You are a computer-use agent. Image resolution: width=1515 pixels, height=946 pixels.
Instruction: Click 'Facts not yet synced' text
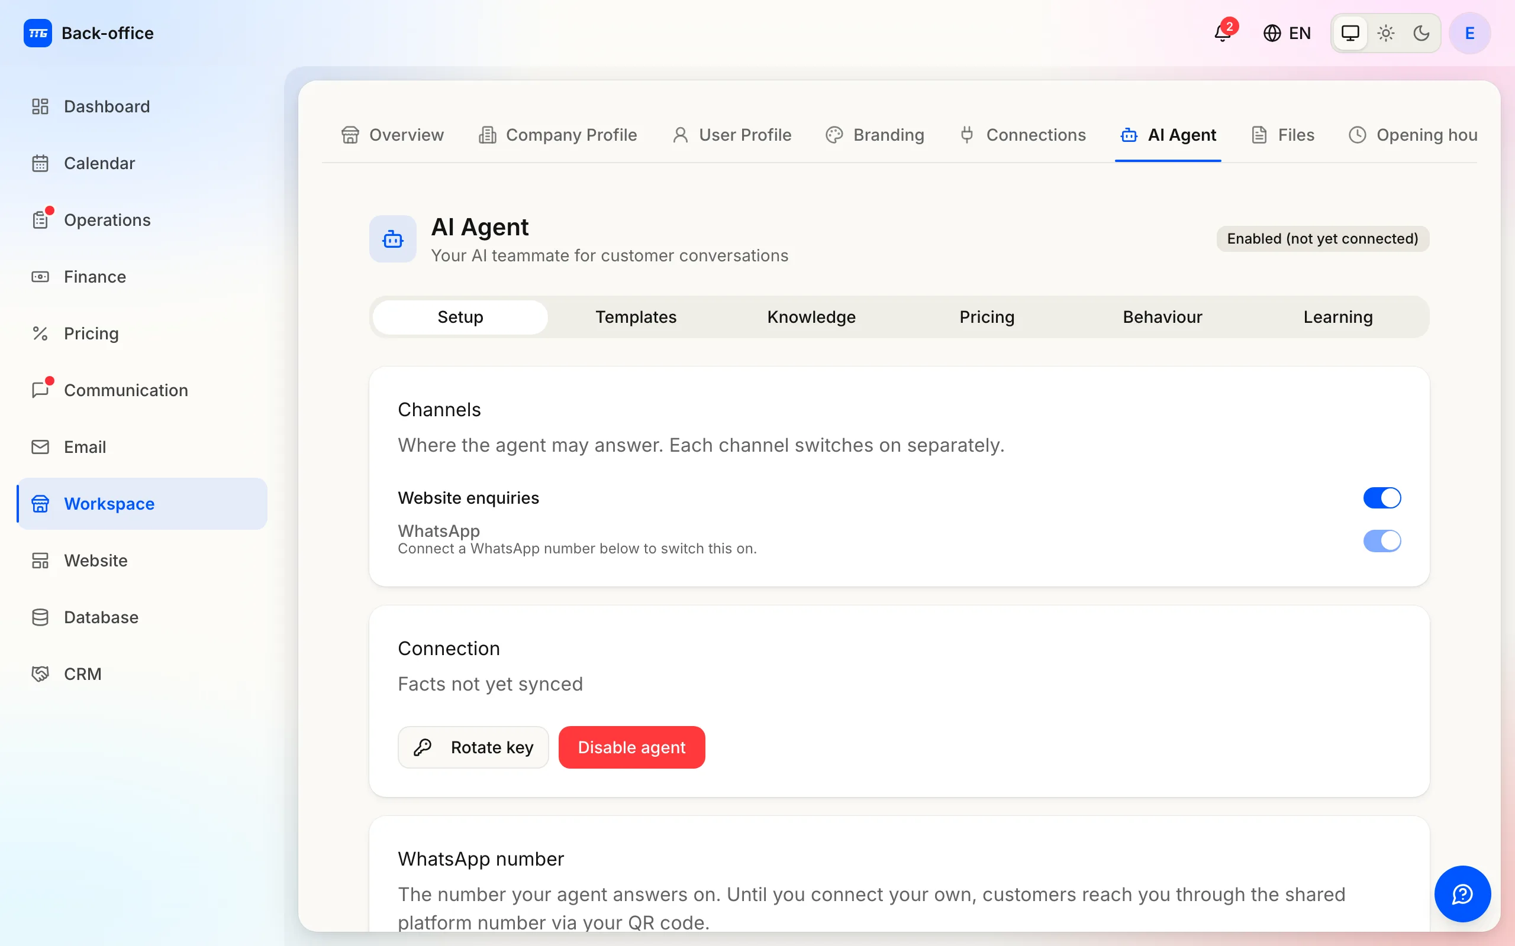(x=490, y=684)
